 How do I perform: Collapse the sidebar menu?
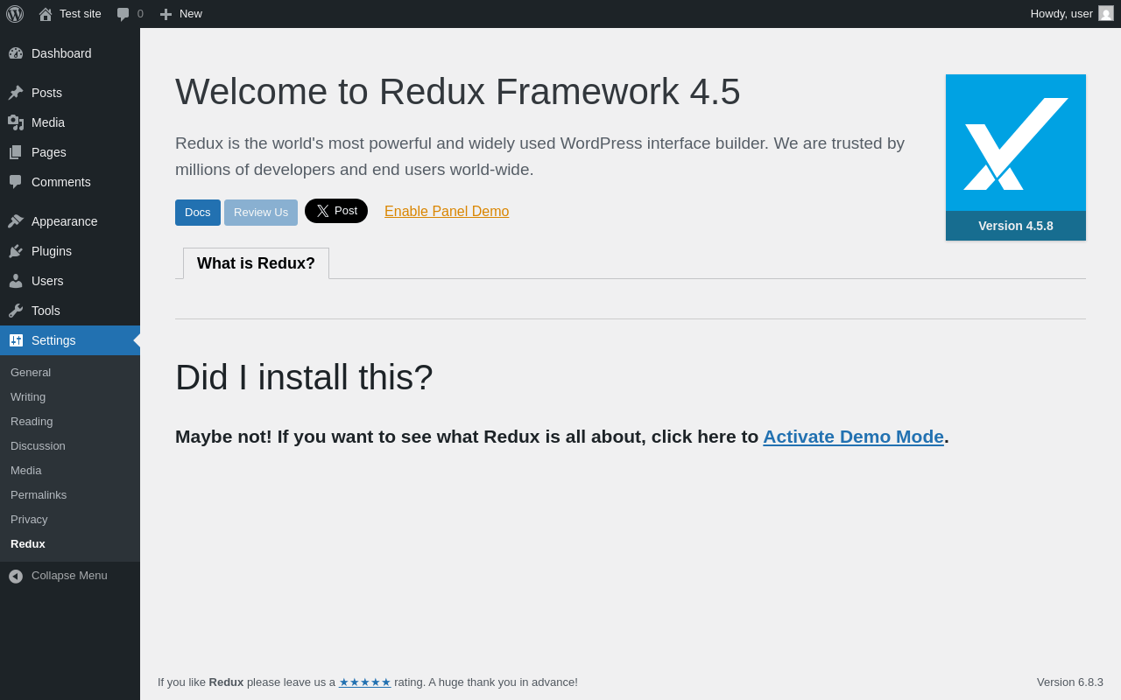click(x=60, y=576)
